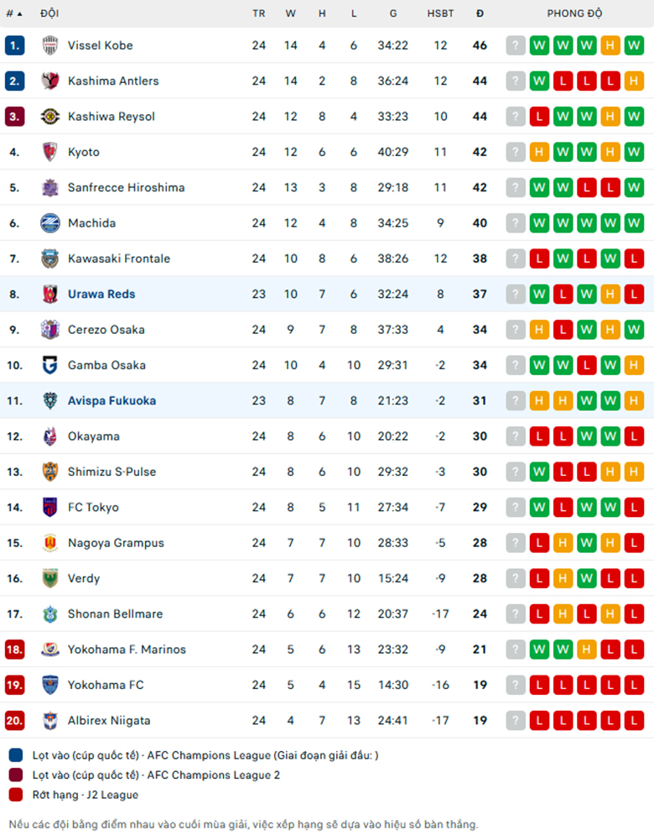Open Avispa Fukuoka team link
This screenshot has width=654, height=835.
[x=112, y=400]
